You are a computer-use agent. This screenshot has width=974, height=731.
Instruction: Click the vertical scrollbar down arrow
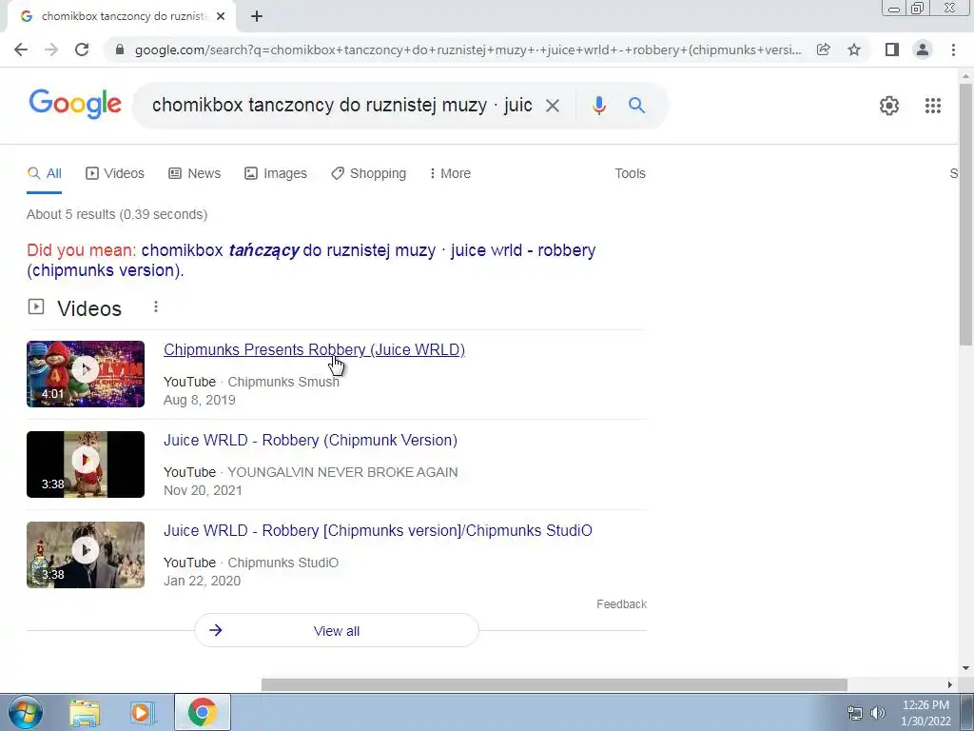click(966, 668)
